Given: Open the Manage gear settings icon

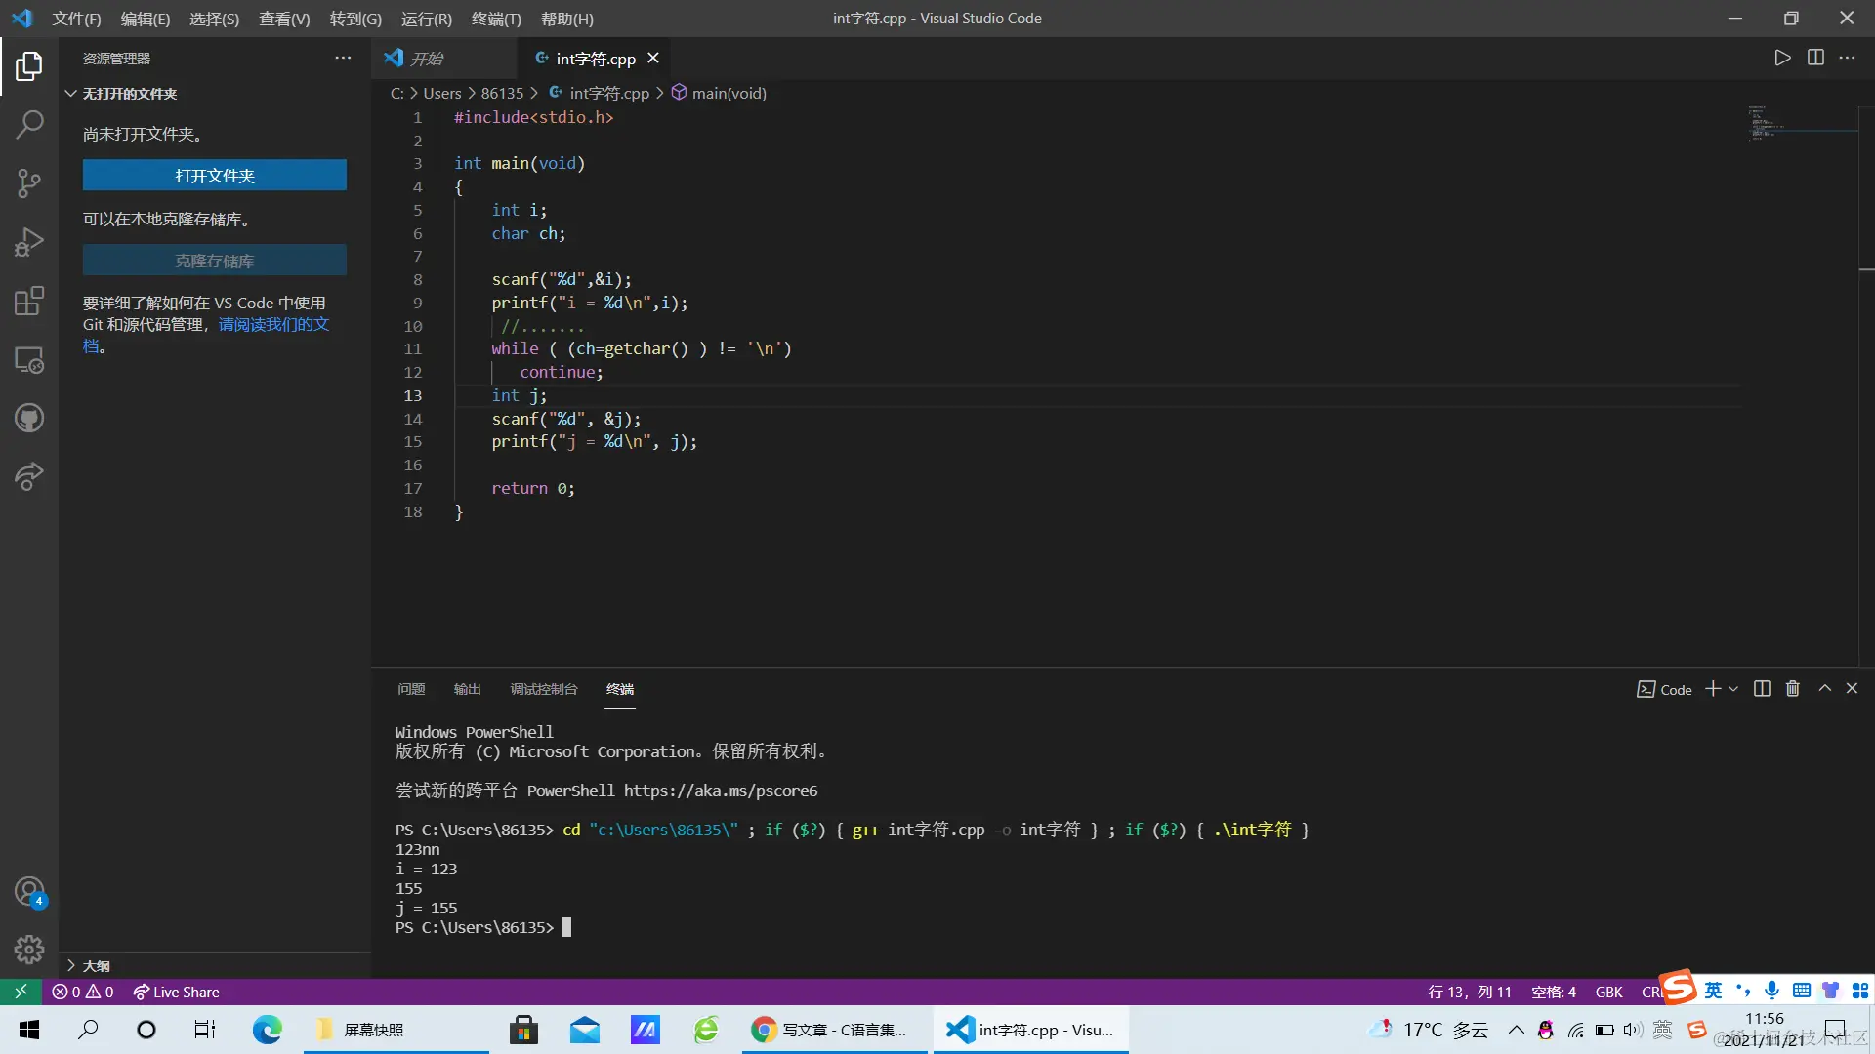Looking at the screenshot, I should tap(29, 949).
